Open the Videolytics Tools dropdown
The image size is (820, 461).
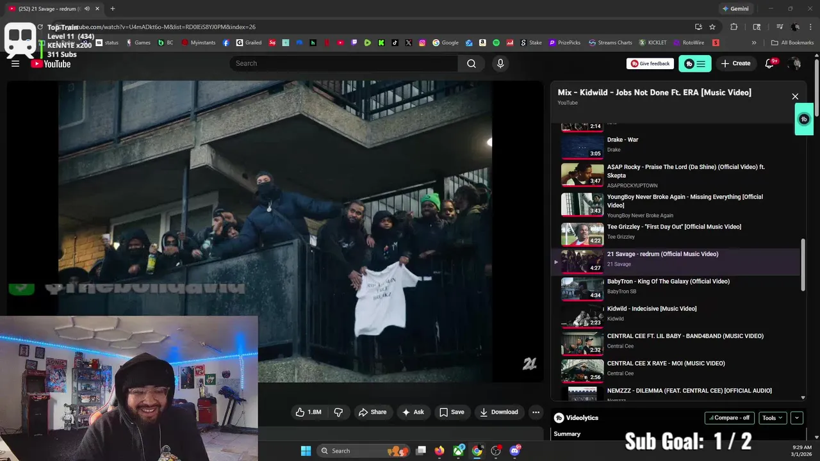[773, 418]
